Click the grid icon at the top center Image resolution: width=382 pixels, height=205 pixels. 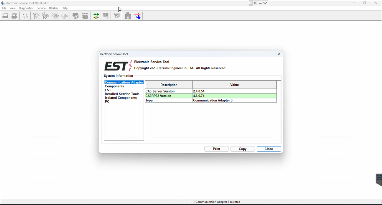251,3
